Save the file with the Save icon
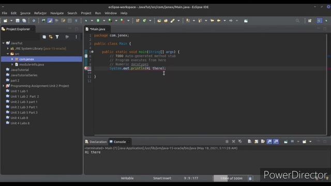 pyautogui.click(x=18, y=21)
